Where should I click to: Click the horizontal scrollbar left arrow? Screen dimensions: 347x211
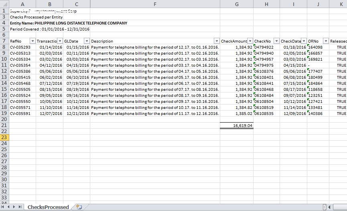click(329, 207)
